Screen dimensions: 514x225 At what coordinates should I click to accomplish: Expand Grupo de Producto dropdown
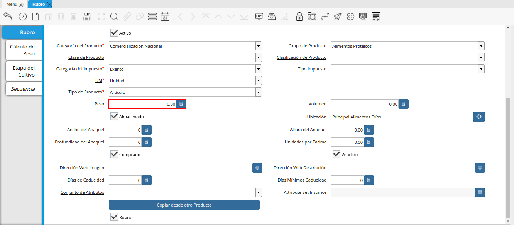(x=481, y=46)
